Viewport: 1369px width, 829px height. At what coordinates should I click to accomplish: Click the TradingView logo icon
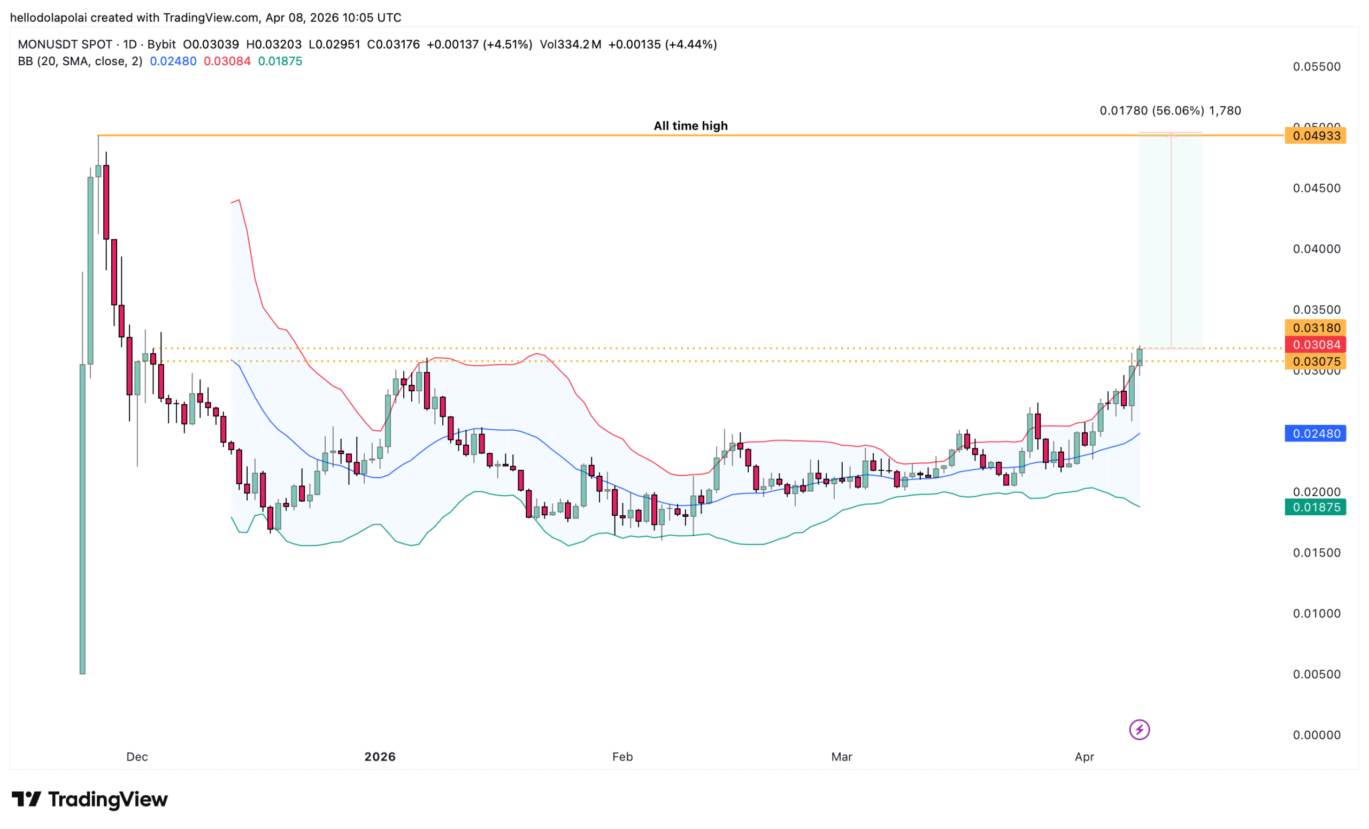tap(26, 799)
